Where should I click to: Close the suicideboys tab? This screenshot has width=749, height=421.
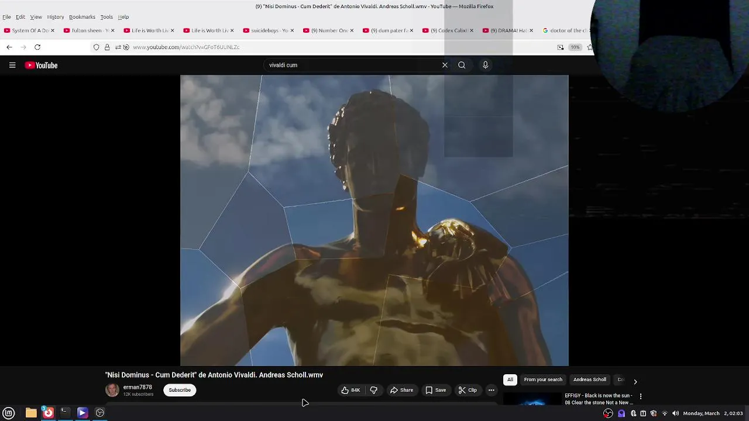(x=291, y=30)
